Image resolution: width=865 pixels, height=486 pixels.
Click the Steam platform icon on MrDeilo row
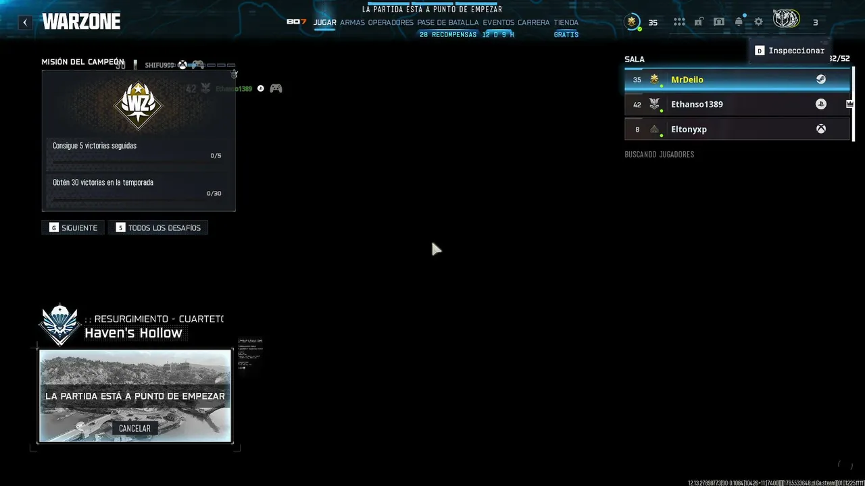click(x=820, y=79)
